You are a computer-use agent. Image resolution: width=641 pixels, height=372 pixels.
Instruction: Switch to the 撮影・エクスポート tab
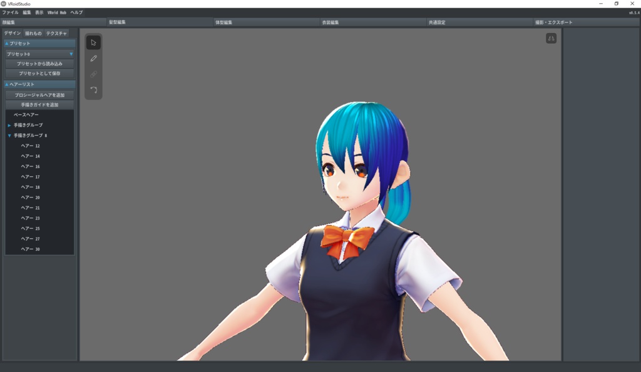[587, 23]
